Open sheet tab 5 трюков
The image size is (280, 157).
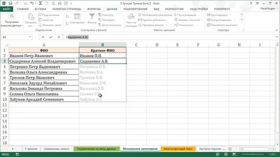click(x=31, y=149)
